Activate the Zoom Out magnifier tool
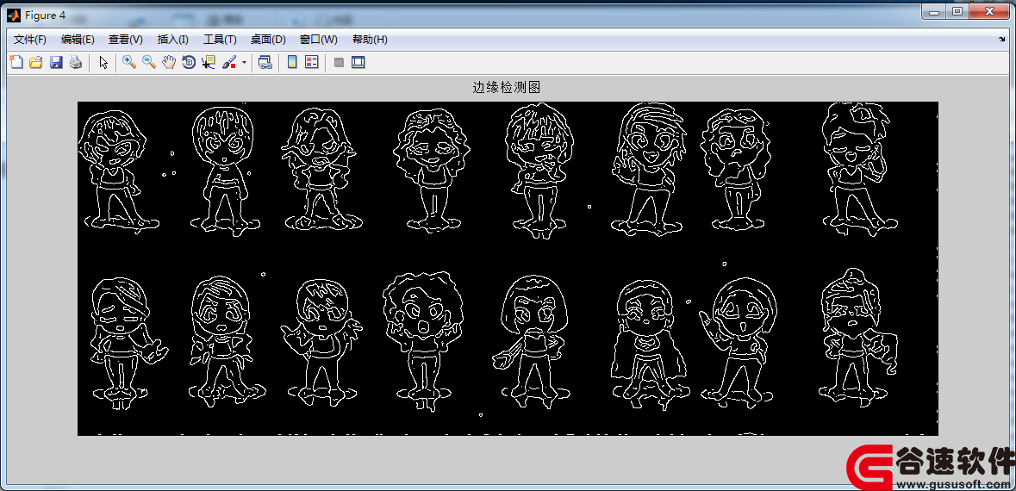 [x=149, y=62]
